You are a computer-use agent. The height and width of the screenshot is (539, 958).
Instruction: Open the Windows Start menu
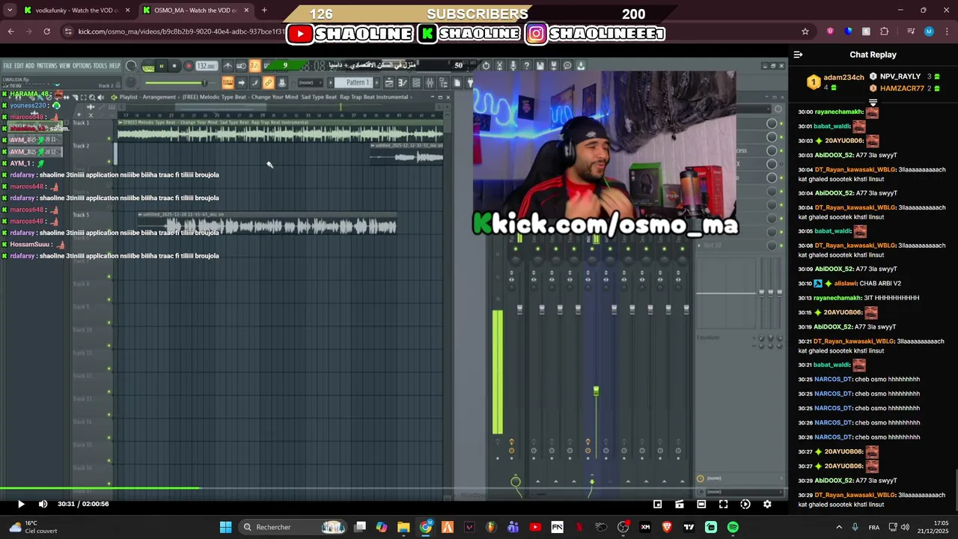[225, 527]
